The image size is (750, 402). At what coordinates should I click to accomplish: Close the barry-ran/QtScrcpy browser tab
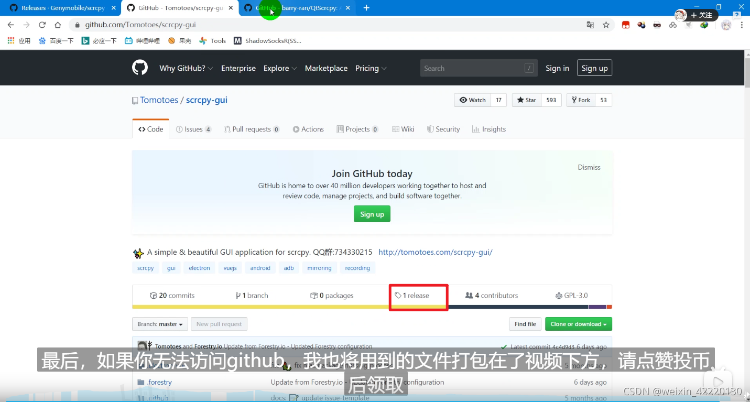(x=348, y=8)
